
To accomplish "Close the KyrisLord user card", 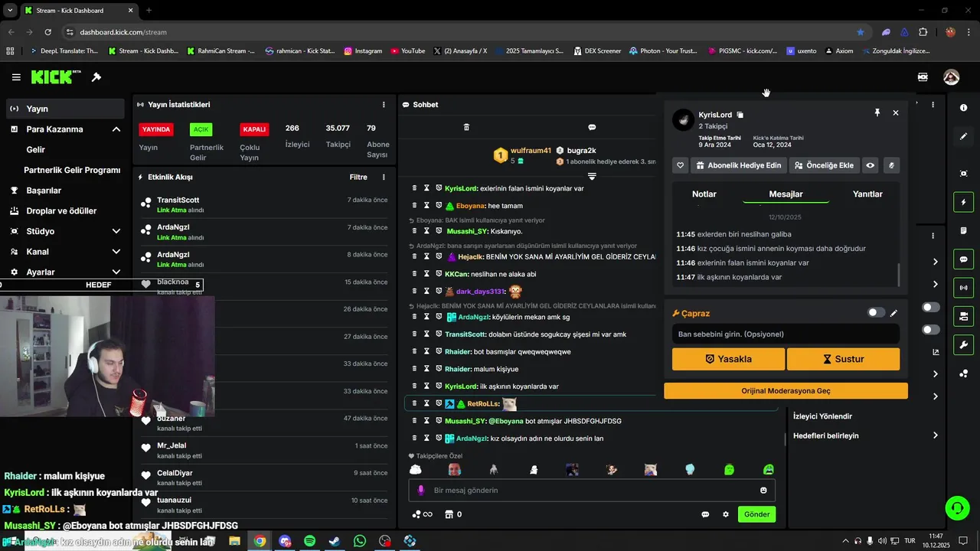I will pos(896,112).
